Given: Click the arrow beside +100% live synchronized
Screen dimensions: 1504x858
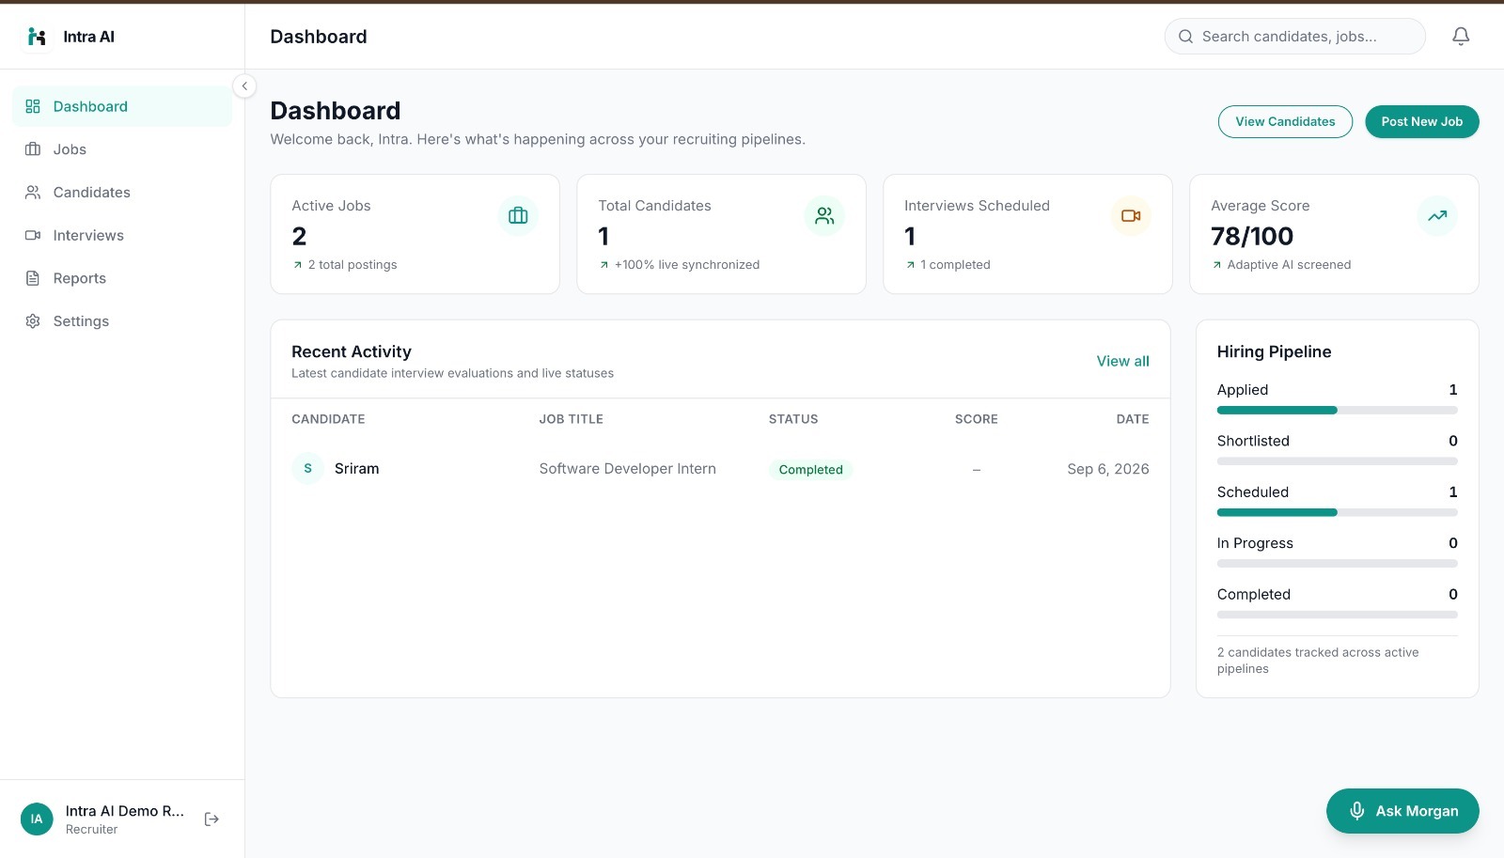Looking at the screenshot, I should pos(604,265).
